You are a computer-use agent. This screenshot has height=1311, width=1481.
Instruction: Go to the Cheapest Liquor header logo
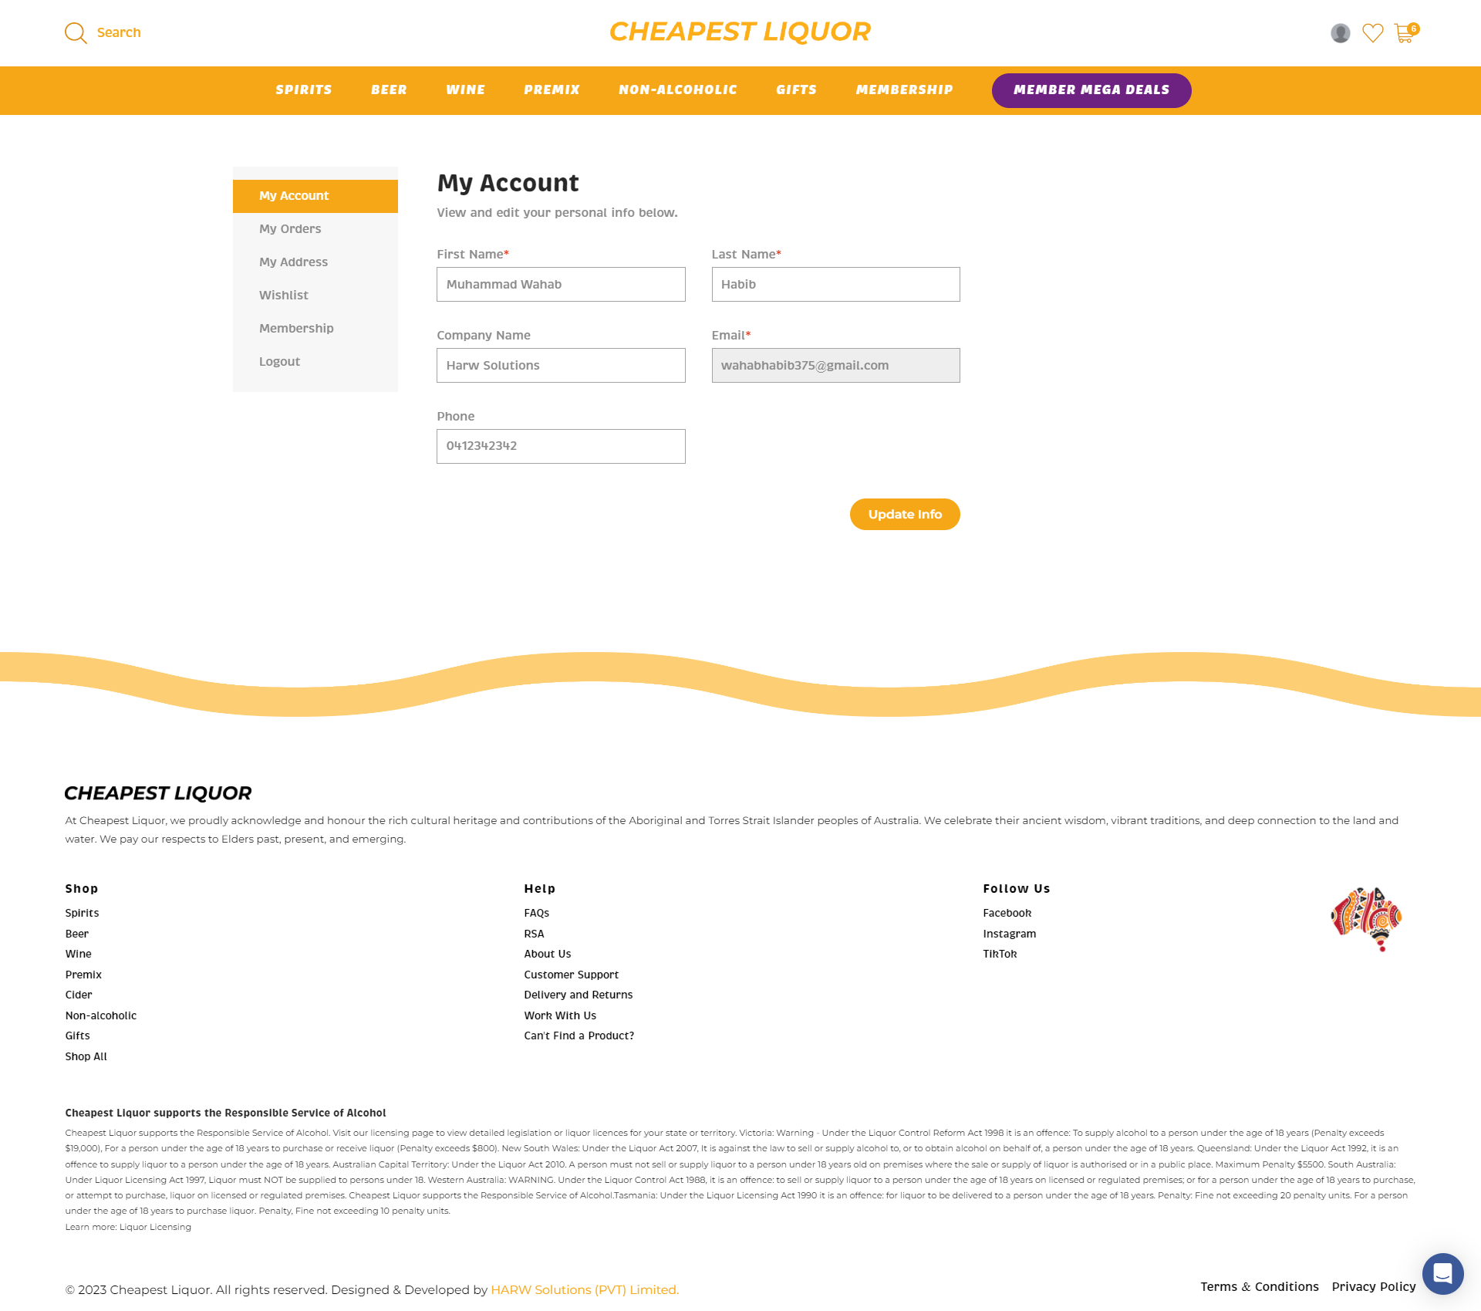[740, 32]
